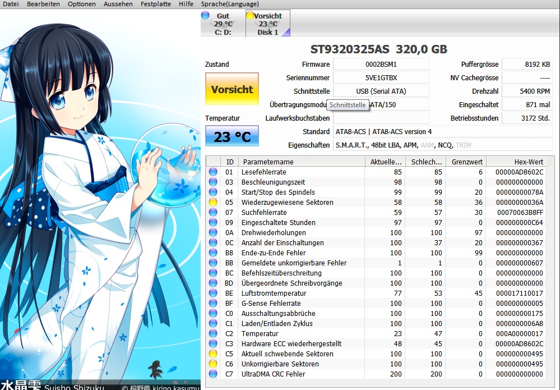Click the yellow Vorsicht health status button
Viewport: 560px width, 390px height.
[x=232, y=89]
